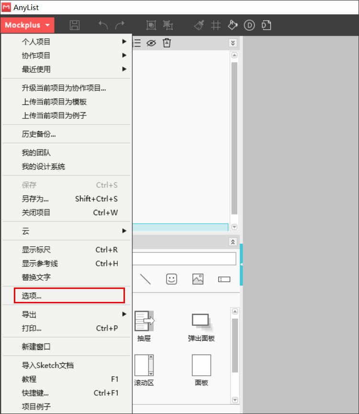Toggle 显示标尺 menu item
The width and height of the screenshot is (359, 414).
point(67,250)
